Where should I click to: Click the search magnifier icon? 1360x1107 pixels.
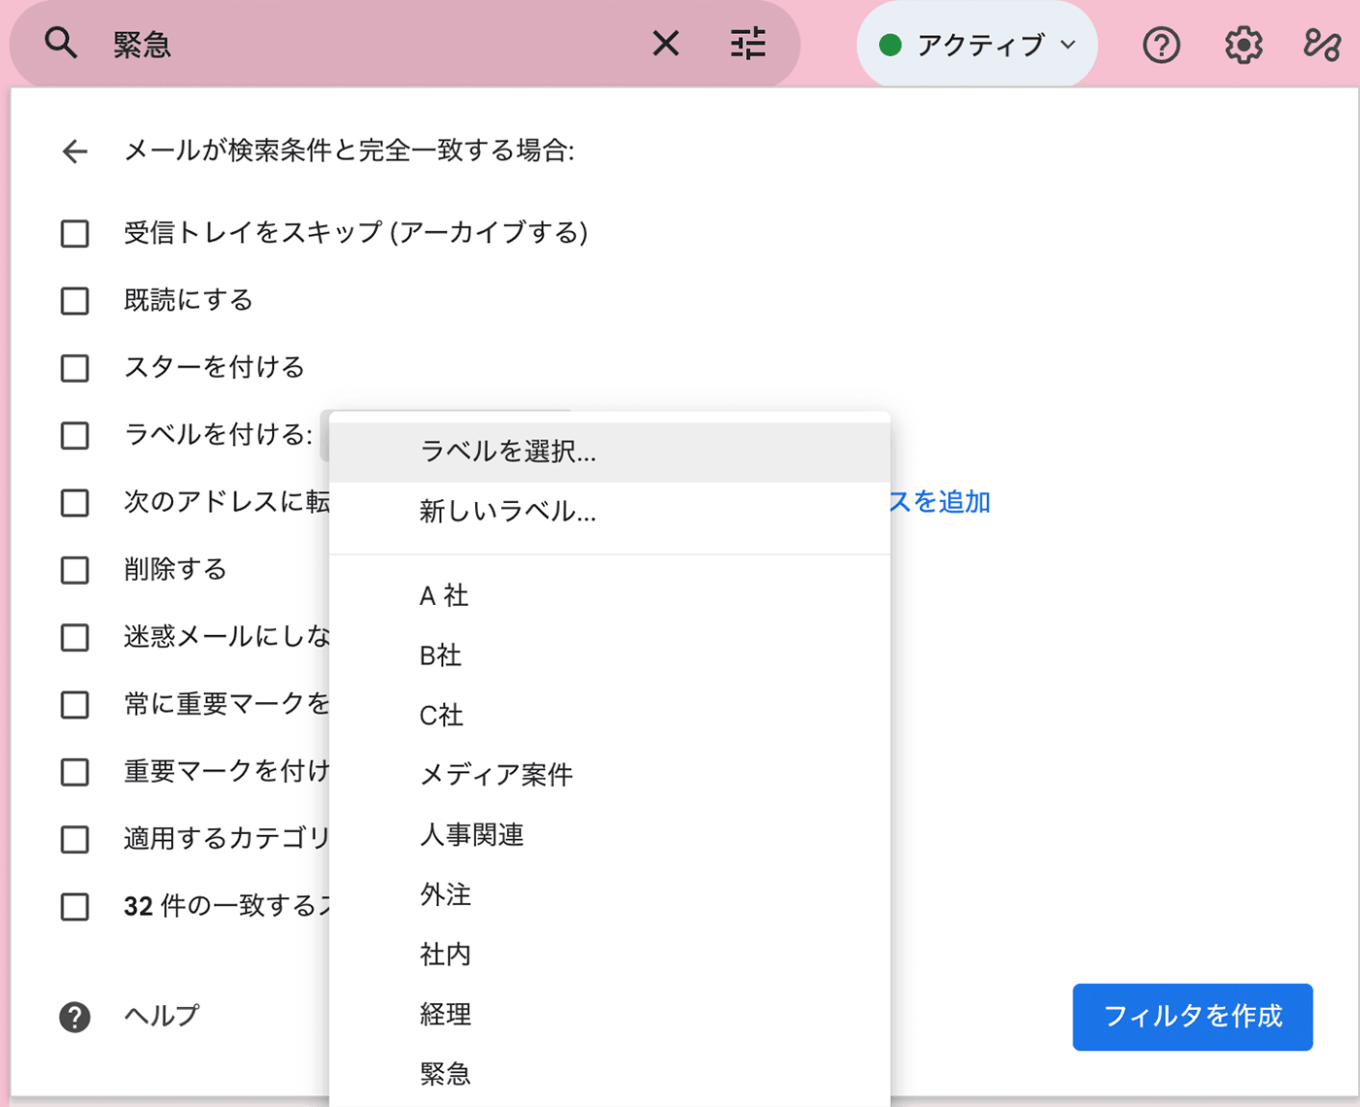coord(60,44)
